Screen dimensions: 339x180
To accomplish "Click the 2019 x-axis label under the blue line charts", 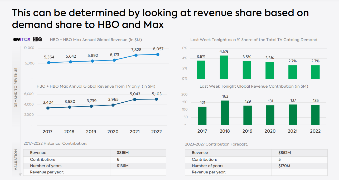I will pos(91,132).
